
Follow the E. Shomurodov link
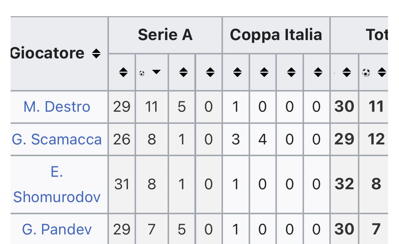pyautogui.click(x=57, y=184)
